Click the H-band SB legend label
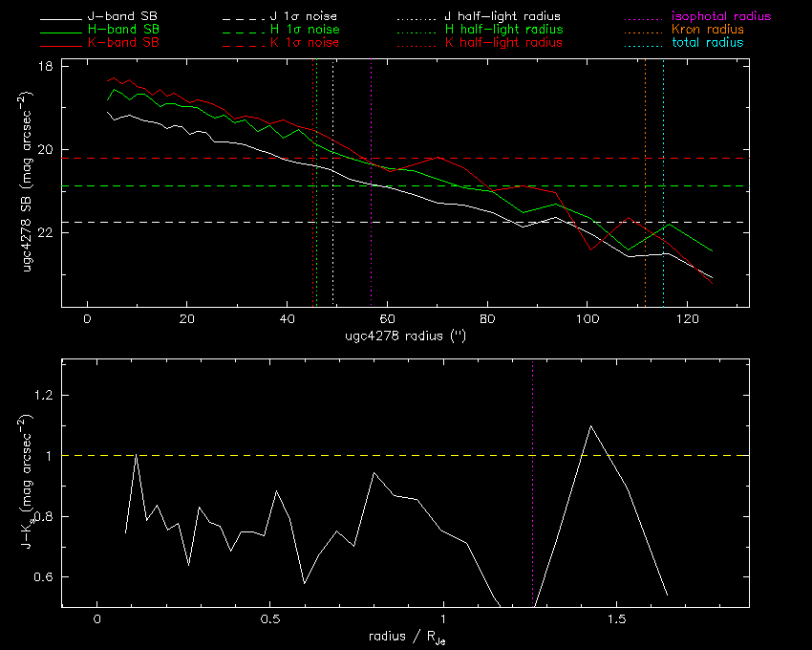The image size is (812, 650). [123, 30]
